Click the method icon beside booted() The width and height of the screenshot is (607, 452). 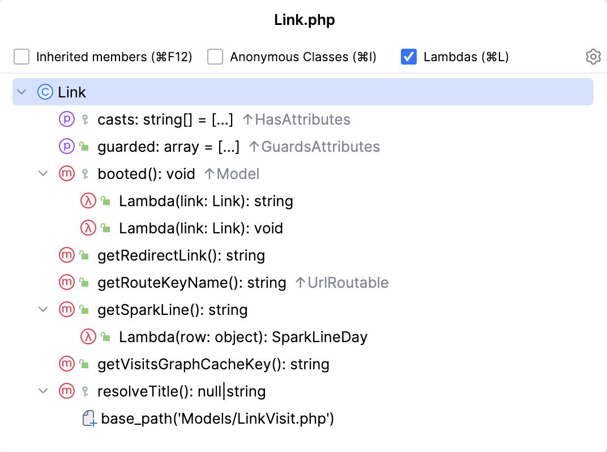point(67,174)
